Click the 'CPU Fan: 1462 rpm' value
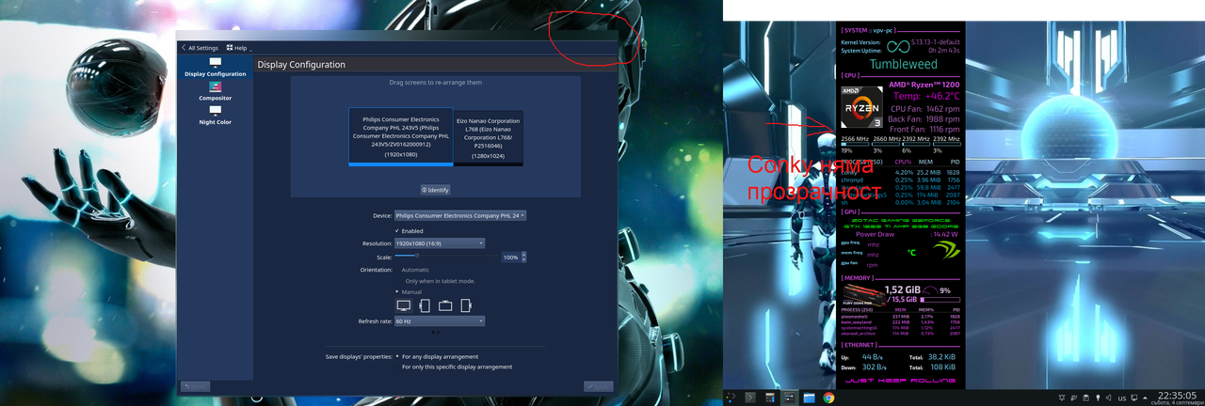Screen dimensions: 1205x406 [924, 109]
